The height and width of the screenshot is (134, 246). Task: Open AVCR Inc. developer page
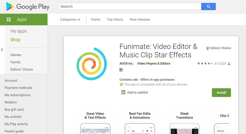(126, 63)
